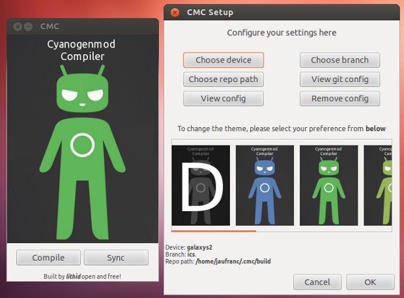
Task: Close the CMC main window
Action: [x=18, y=26]
